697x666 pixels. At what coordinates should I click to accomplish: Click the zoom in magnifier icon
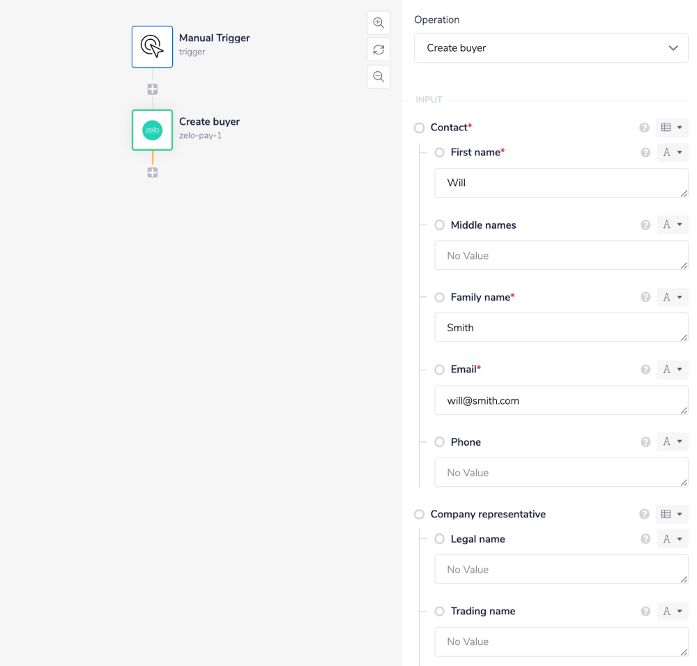tap(378, 22)
